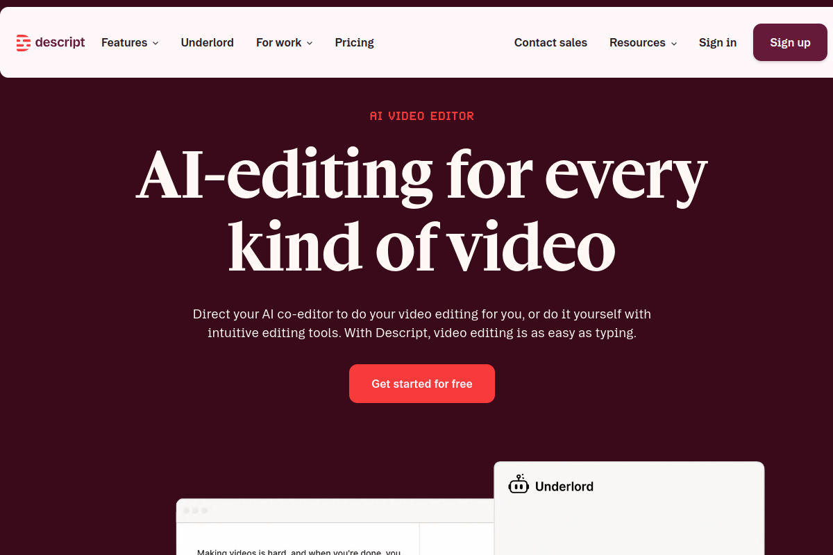This screenshot has height=555, width=833.
Task: Click the Sign up button
Action: coord(790,42)
